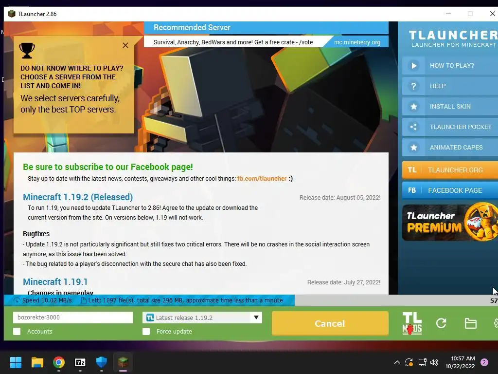Viewport: 498px width, 374px height.
Task: Click 'Speed 10.02 MB/s' status text
Action: (x=47, y=300)
